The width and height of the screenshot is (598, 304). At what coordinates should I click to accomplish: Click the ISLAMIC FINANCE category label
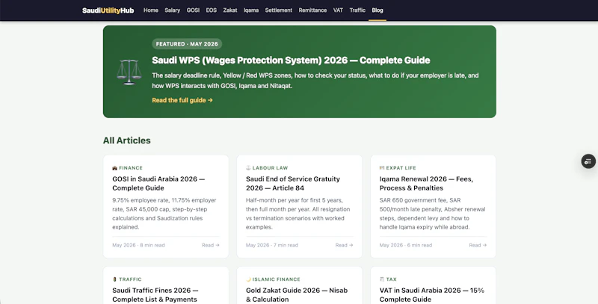pos(276,279)
